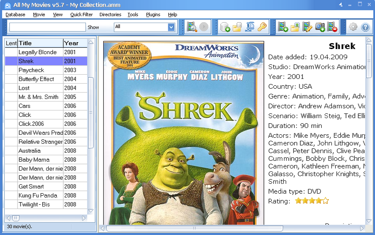
Task: Select Paycheck in the movie list
Action: tap(46, 70)
